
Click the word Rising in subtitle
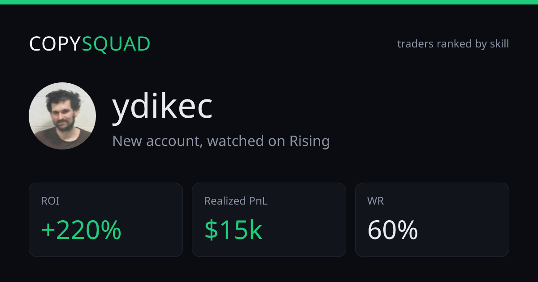coord(309,141)
